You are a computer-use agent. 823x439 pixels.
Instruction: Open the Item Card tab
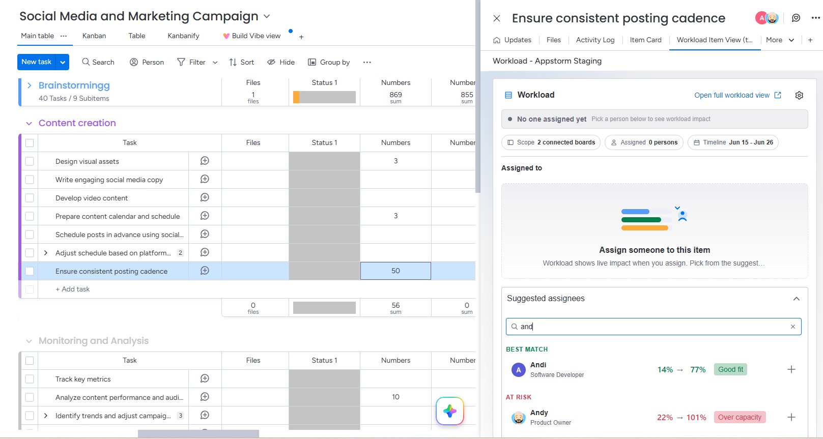click(x=645, y=40)
